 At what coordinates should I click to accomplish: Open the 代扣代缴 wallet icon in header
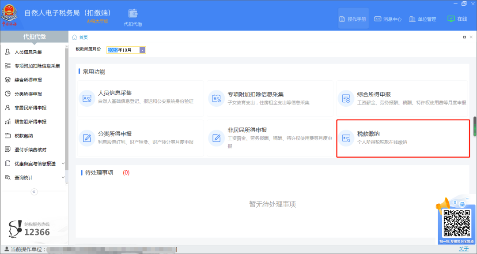[133, 14]
